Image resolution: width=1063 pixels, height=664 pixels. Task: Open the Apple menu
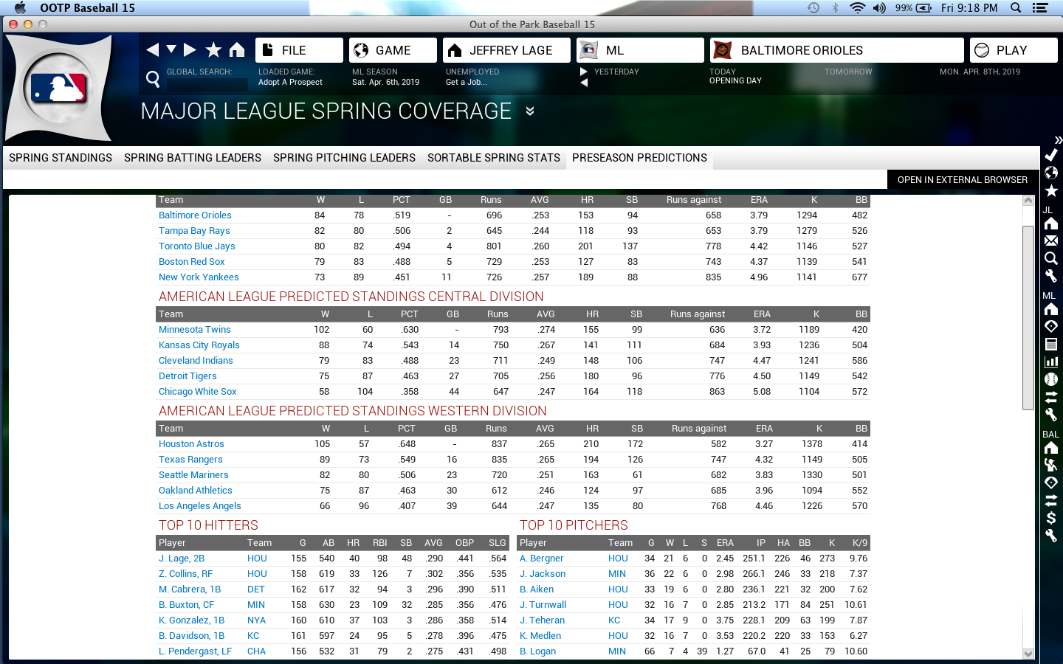coord(20,7)
